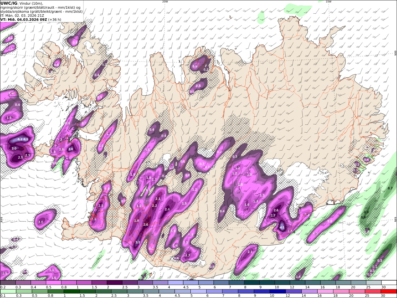Click the 2.7 precipitation value on map

pos(273,215)
